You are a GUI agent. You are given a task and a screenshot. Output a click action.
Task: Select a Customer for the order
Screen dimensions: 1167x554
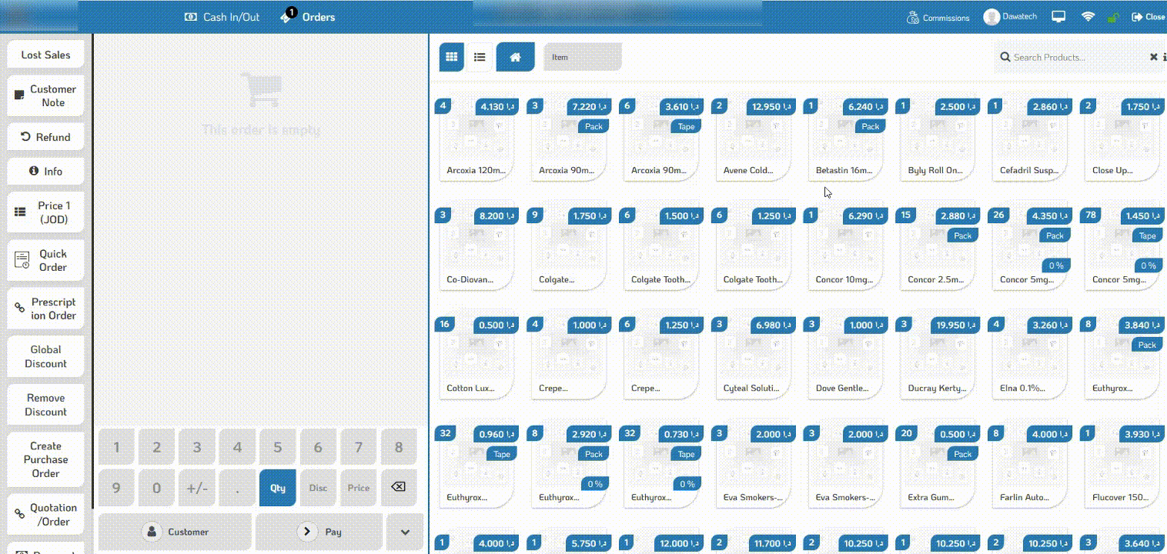(x=176, y=532)
